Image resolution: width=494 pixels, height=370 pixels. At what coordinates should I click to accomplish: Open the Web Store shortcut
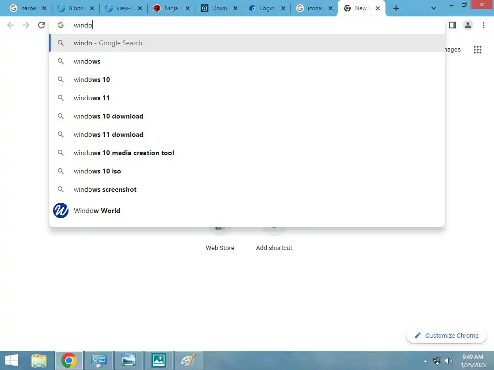(x=220, y=239)
